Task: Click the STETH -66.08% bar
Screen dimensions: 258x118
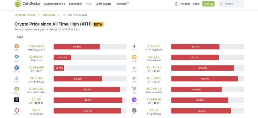Action: click(90, 79)
